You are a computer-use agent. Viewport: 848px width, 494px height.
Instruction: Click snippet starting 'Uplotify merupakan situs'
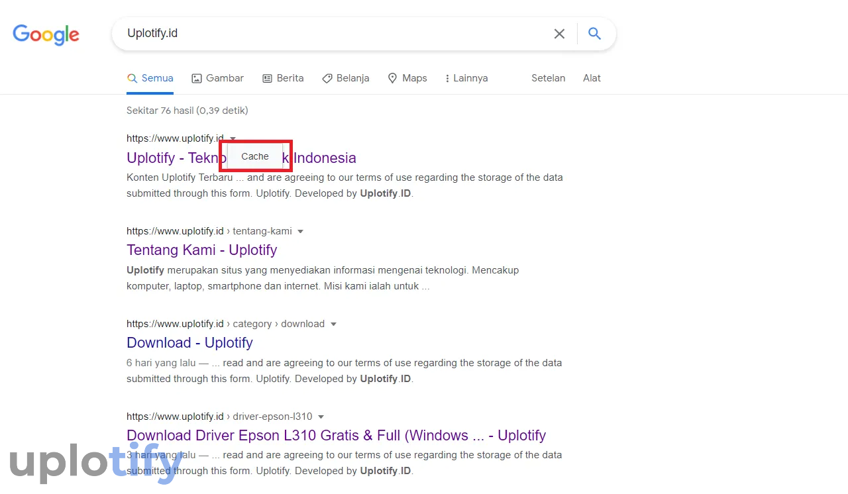click(x=323, y=278)
